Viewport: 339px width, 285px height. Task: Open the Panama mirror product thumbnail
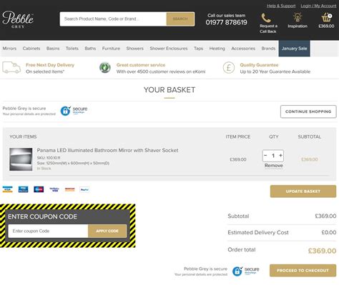click(x=21, y=159)
